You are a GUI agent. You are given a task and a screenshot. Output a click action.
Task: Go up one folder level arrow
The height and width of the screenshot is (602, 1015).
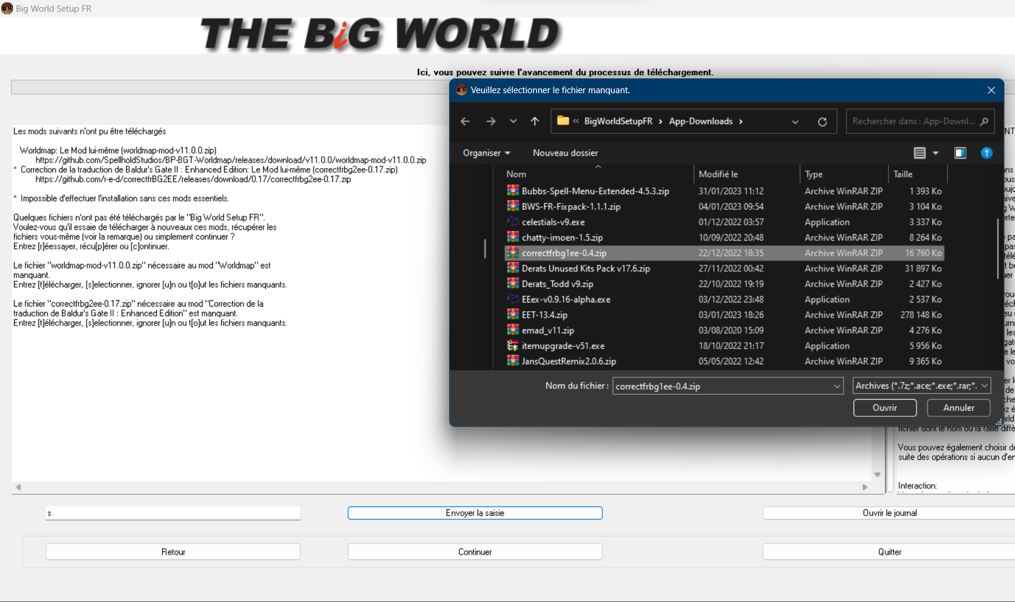coord(535,121)
